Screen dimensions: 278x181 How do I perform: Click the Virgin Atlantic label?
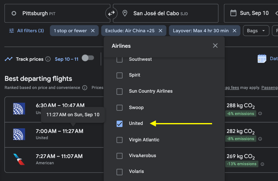[x=144, y=140]
